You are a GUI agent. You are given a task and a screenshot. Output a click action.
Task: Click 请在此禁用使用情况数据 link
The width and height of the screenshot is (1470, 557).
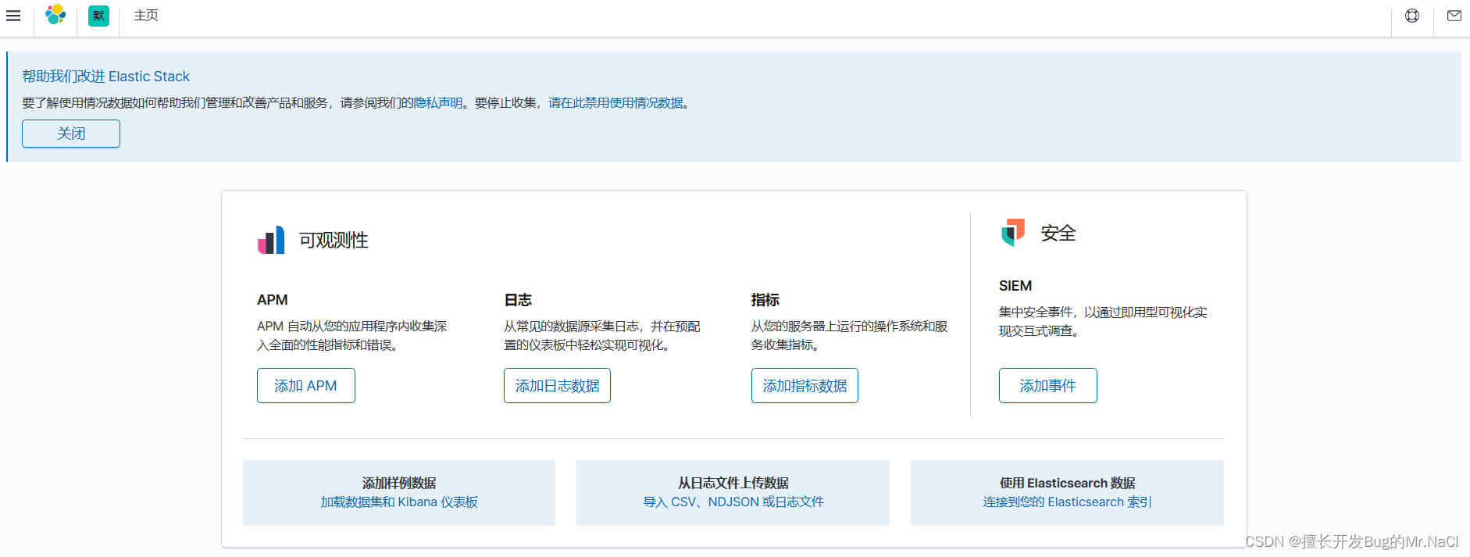(x=615, y=103)
